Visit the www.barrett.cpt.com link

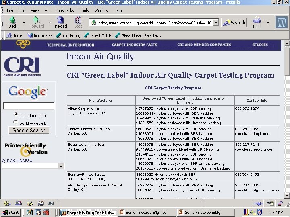(252, 134)
